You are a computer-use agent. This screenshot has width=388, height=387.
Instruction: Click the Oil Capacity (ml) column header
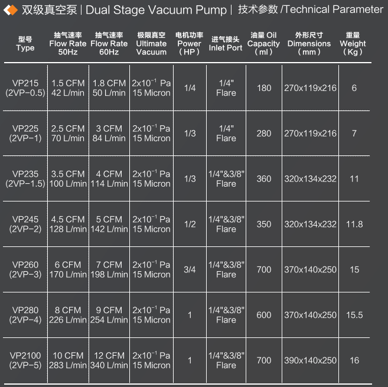click(263, 44)
